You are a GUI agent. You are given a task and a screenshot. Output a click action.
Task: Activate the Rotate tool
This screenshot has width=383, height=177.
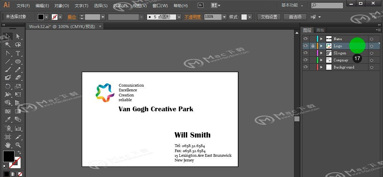point(8,86)
